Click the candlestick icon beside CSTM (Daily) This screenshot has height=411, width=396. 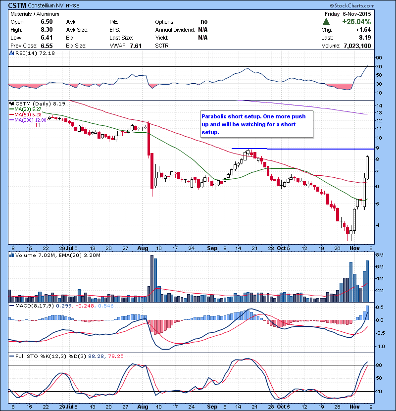(12, 104)
